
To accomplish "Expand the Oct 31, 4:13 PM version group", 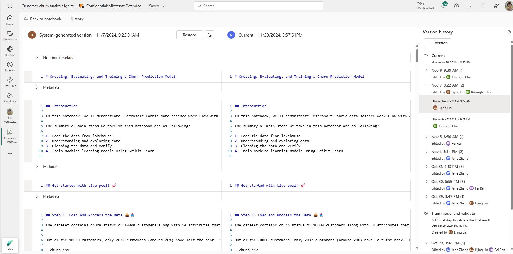I will click(x=426, y=167).
